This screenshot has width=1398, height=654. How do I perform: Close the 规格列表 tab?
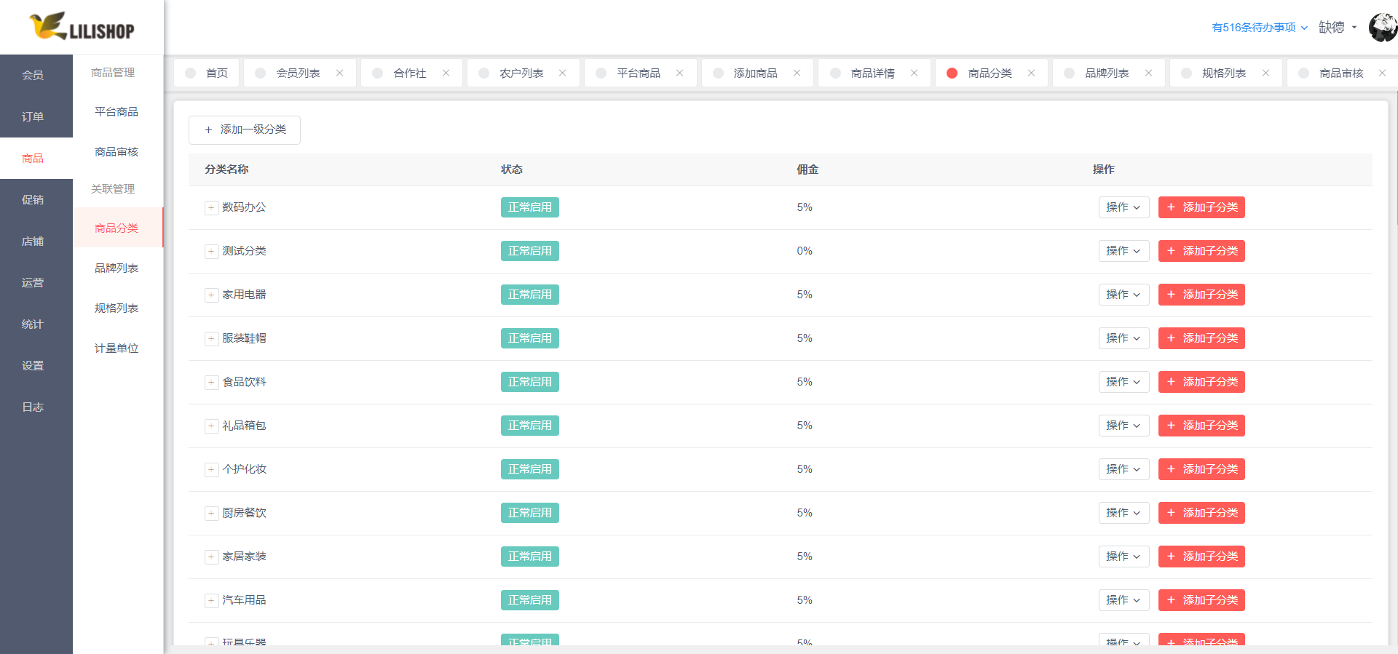(1265, 73)
